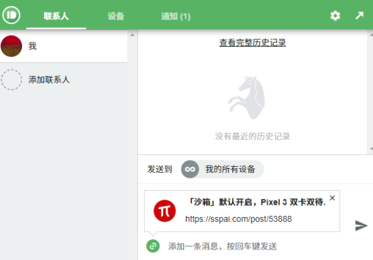Select the 我 contact name
The width and height of the screenshot is (373, 260).
tap(33, 46)
